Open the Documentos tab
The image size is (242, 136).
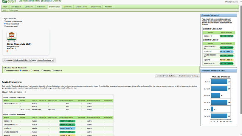click(96, 7)
